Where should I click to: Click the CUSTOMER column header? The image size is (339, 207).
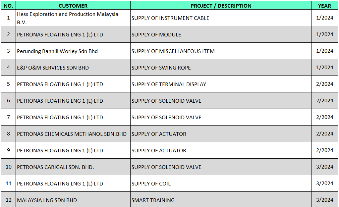click(73, 6)
